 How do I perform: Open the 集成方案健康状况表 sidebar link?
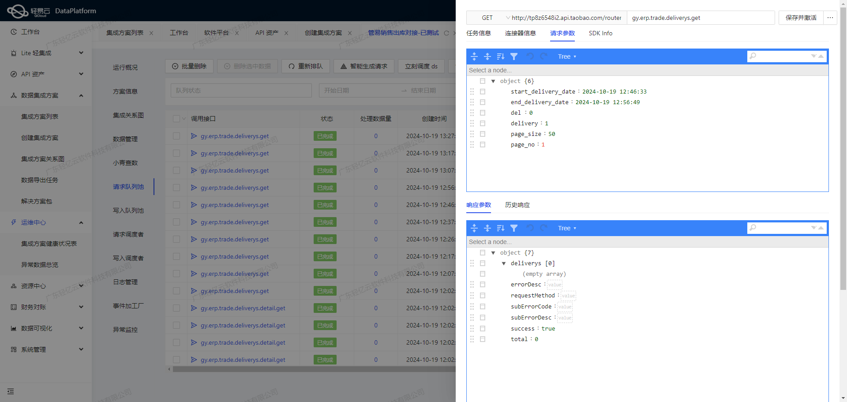click(49, 244)
